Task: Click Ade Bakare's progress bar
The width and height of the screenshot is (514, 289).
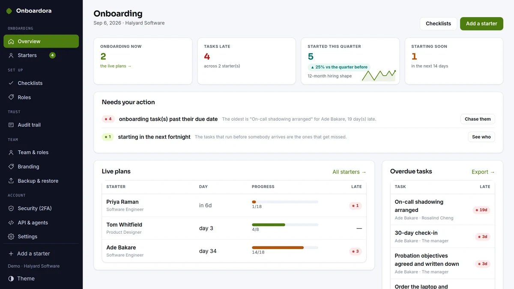Action: click(285, 247)
